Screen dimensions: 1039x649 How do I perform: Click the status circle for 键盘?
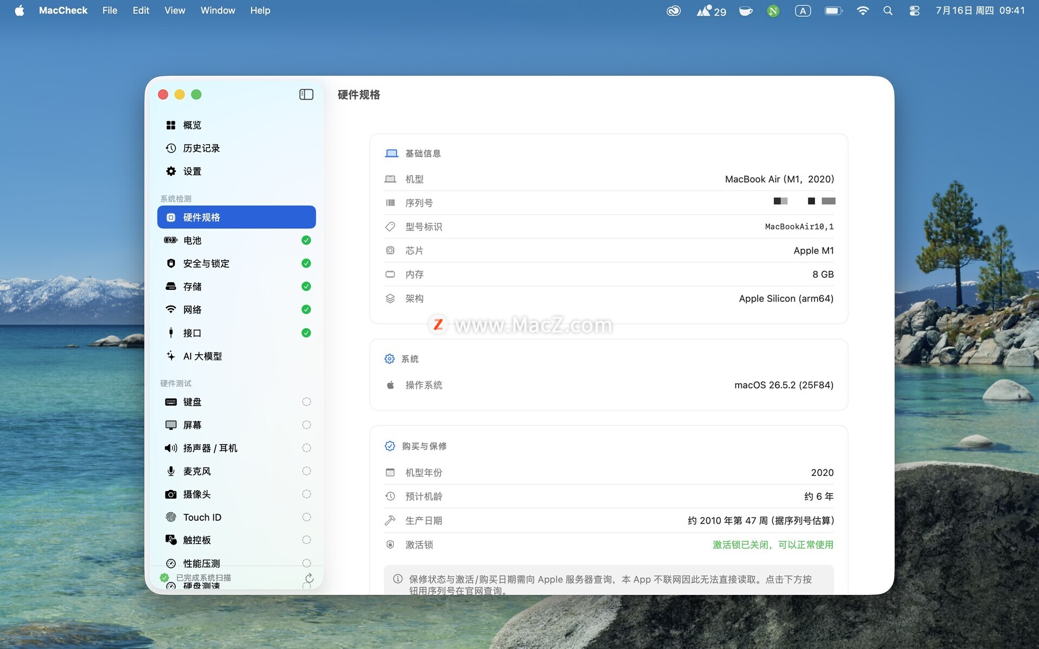[306, 402]
